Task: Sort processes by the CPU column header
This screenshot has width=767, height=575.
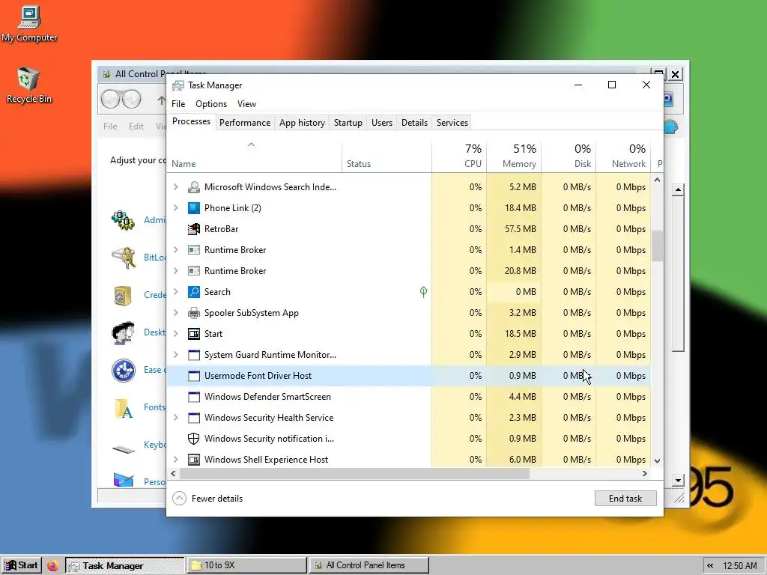Action: coord(459,156)
